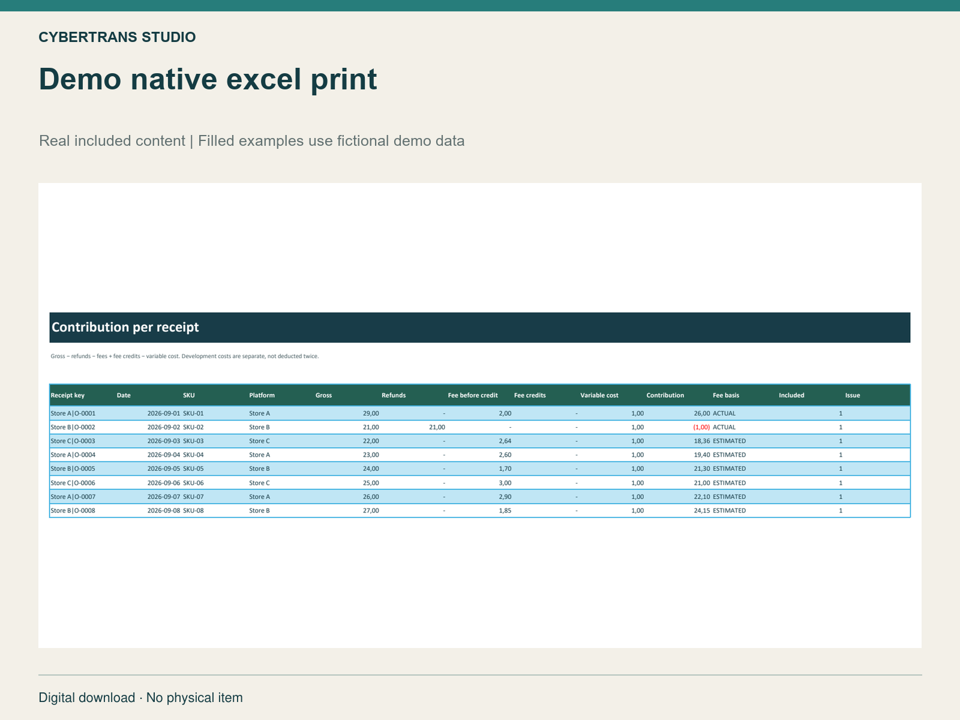Click the contribution value 18,36
Screen dimensions: 960x720
[702, 441]
